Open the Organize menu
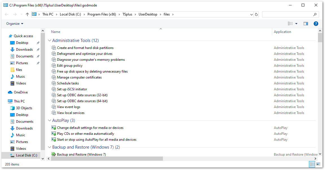Image resolution: width=325 pixels, height=170 pixels. 14,24
